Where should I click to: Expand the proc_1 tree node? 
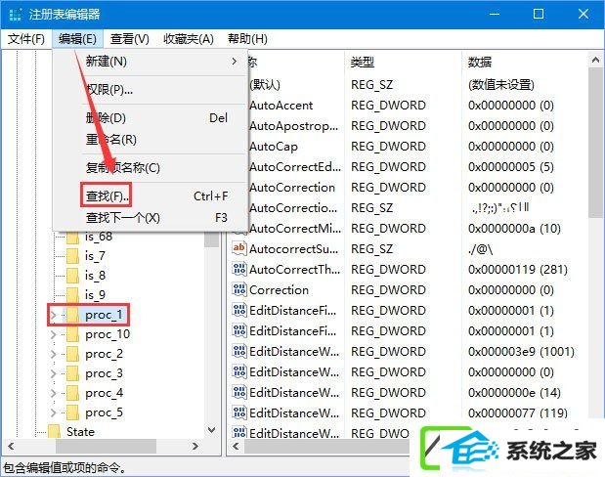tap(53, 316)
